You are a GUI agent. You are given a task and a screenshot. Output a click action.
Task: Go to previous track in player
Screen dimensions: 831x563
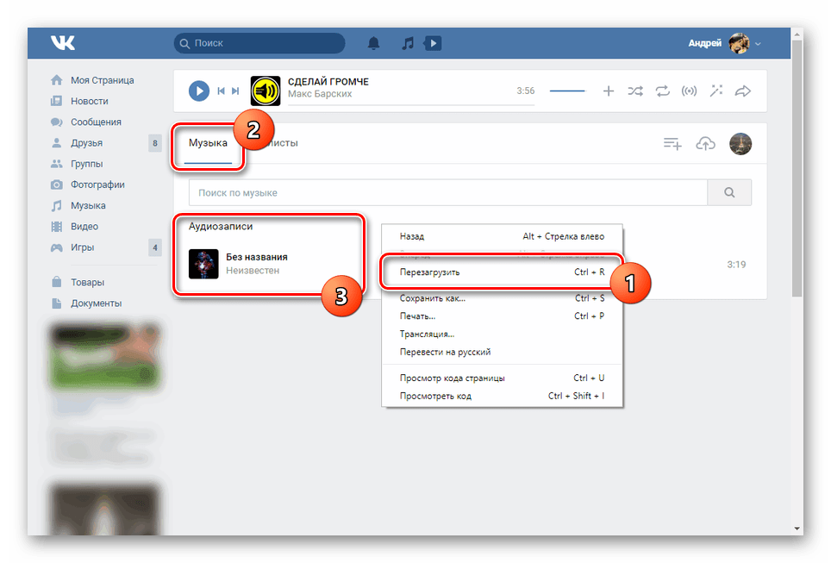pos(222,91)
